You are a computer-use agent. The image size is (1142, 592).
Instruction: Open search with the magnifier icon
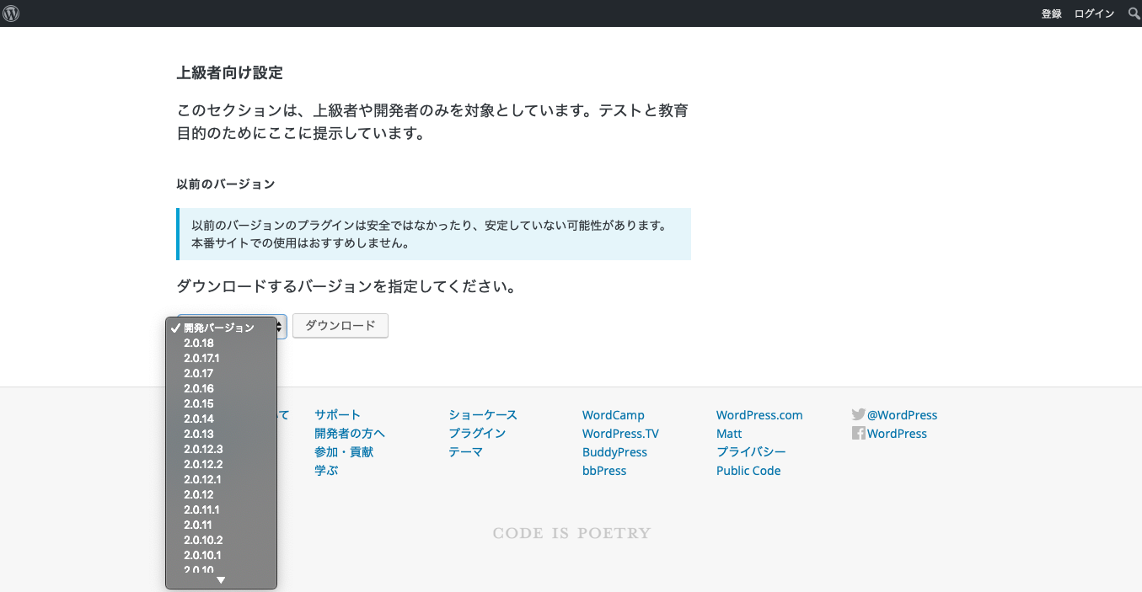point(1134,13)
